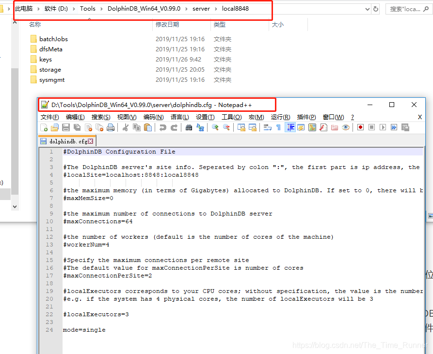
Task: Open the 编码(N) menu
Action: 154,117
